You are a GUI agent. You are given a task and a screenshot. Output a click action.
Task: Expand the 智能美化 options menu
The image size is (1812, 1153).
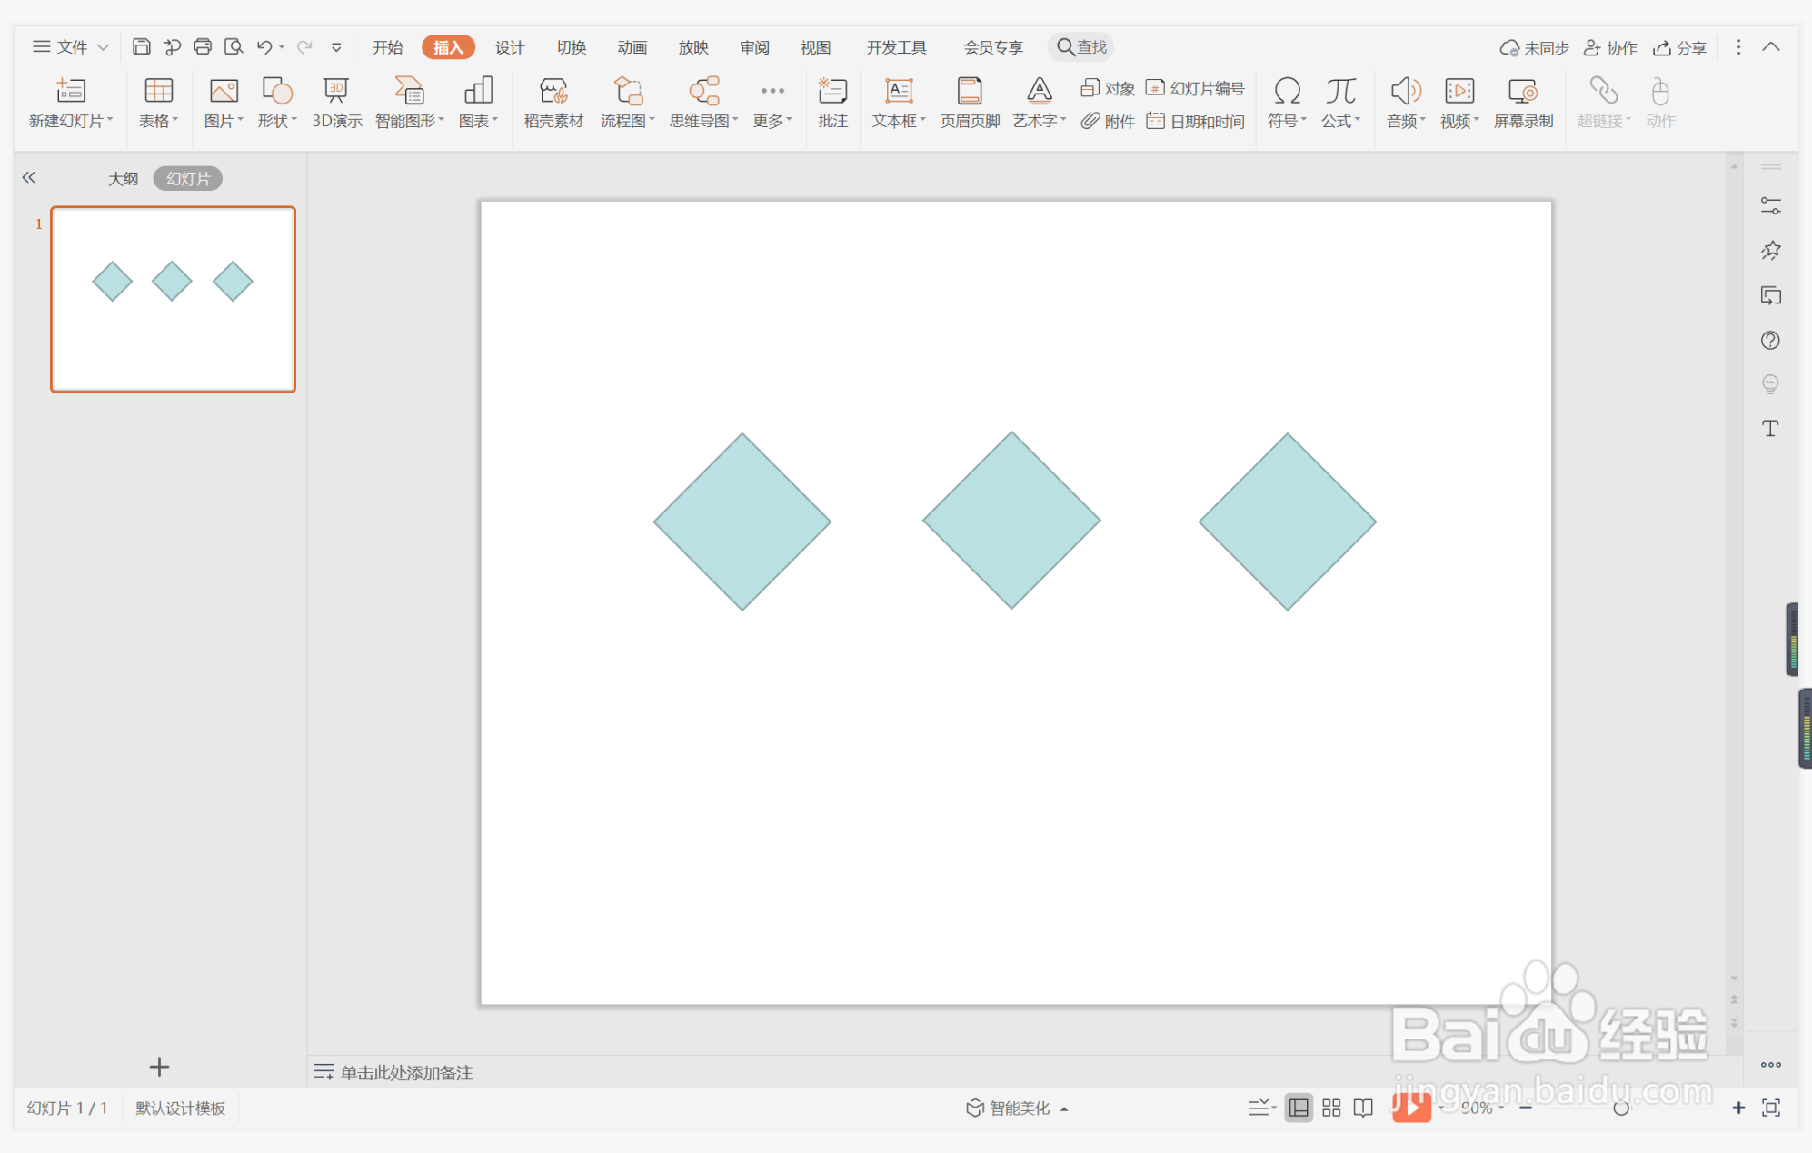(1018, 1108)
